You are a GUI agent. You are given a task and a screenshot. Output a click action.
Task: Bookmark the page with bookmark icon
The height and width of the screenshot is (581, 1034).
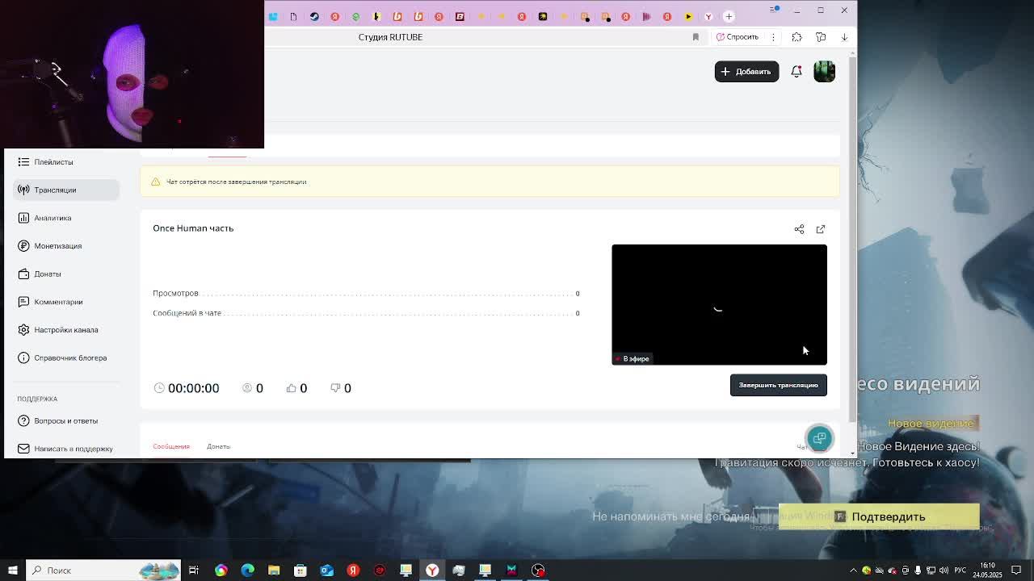click(x=696, y=37)
